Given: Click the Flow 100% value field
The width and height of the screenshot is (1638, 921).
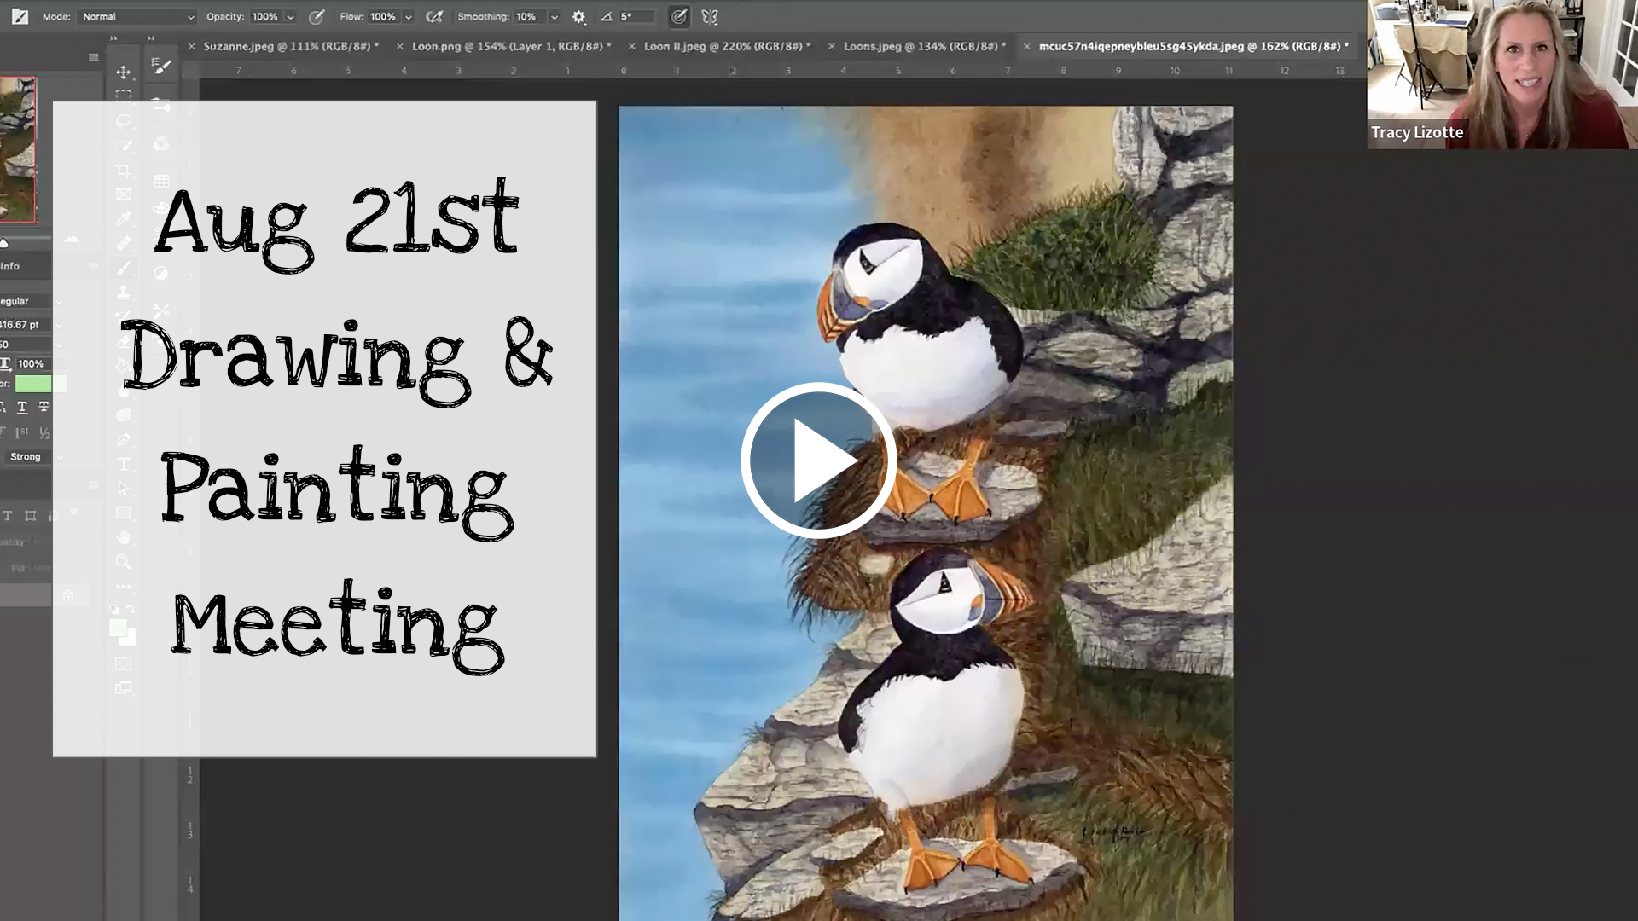Looking at the screenshot, I should [383, 16].
